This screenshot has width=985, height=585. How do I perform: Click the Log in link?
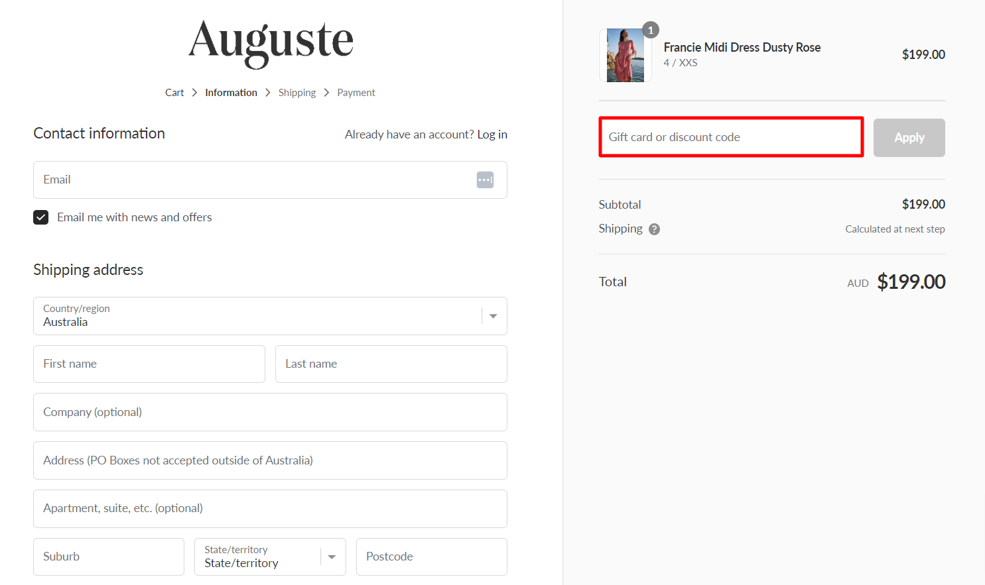[492, 134]
